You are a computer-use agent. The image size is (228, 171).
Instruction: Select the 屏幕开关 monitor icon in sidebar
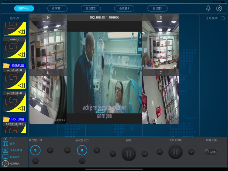click(x=5, y=157)
